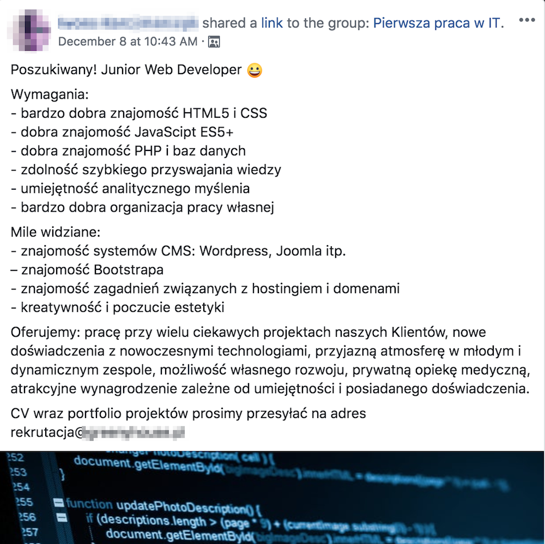Click the "Mile widziane:" heading text
Screen dimensions: 545x544
(x=56, y=232)
